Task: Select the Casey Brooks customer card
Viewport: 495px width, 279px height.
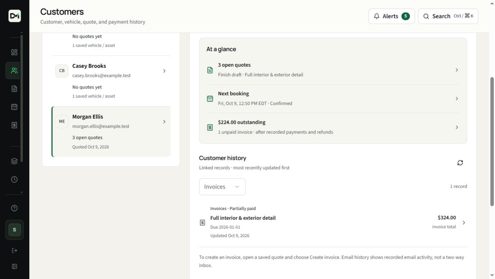Action: pyautogui.click(x=111, y=81)
